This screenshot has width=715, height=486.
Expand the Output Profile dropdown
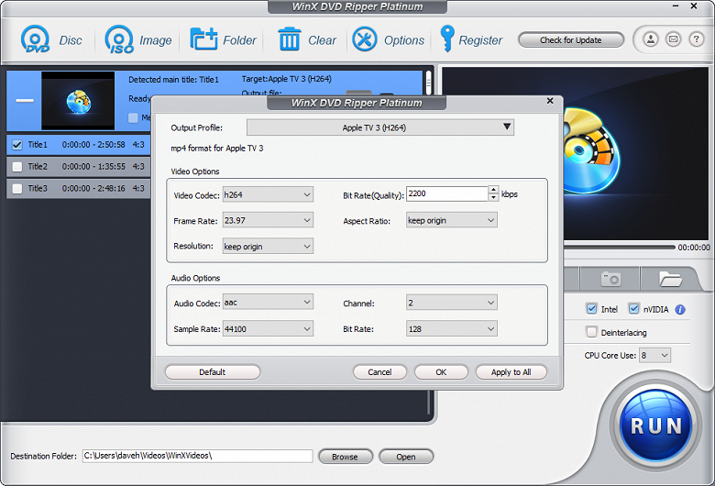[379, 127]
